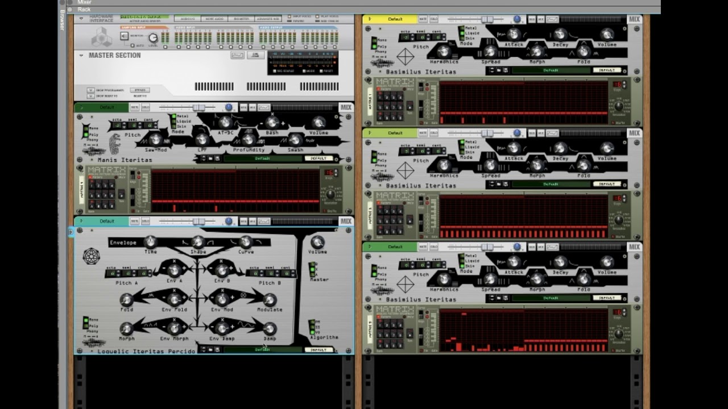This screenshot has width=728, height=409.
Task: Select Skin mode on Manis Iteritas
Action: tap(174, 126)
